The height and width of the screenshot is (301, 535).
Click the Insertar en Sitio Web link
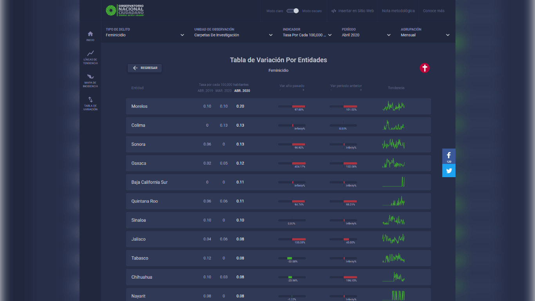click(x=352, y=11)
